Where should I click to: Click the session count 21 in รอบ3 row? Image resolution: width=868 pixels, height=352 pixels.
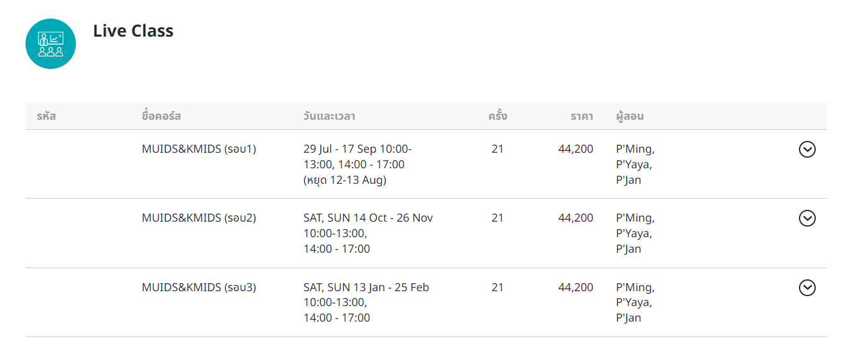497,287
